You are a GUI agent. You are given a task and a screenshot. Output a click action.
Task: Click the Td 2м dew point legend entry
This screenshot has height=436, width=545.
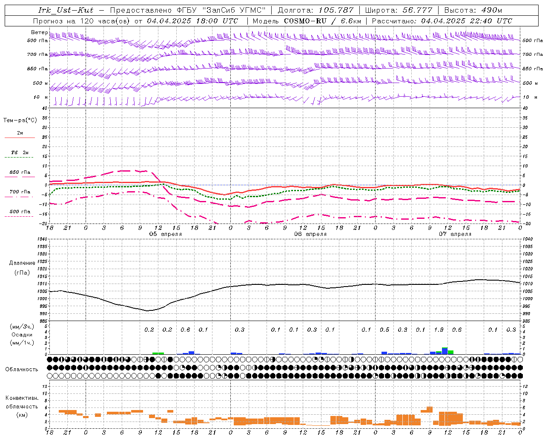pos(20,152)
